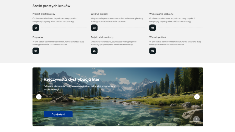
Task: Click the previous slide arrow on the banner
Action: click(39, 97)
